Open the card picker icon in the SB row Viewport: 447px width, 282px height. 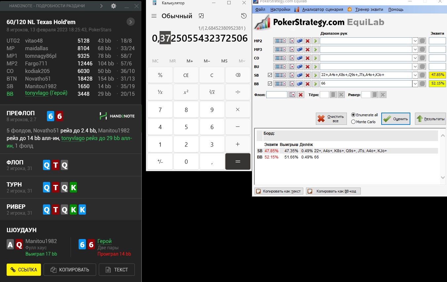292,75
